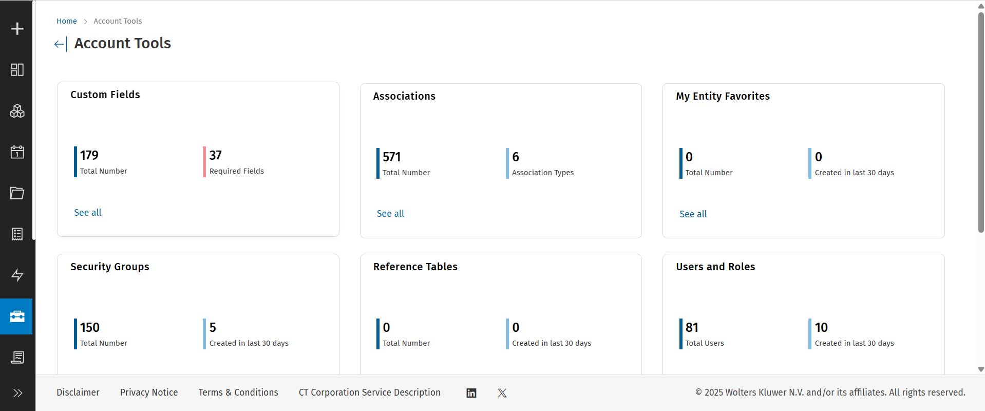Go to Home breadcrumb link

click(x=67, y=21)
